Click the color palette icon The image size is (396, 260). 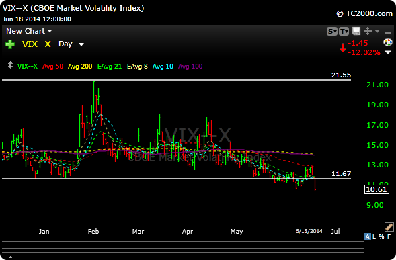tap(388, 42)
